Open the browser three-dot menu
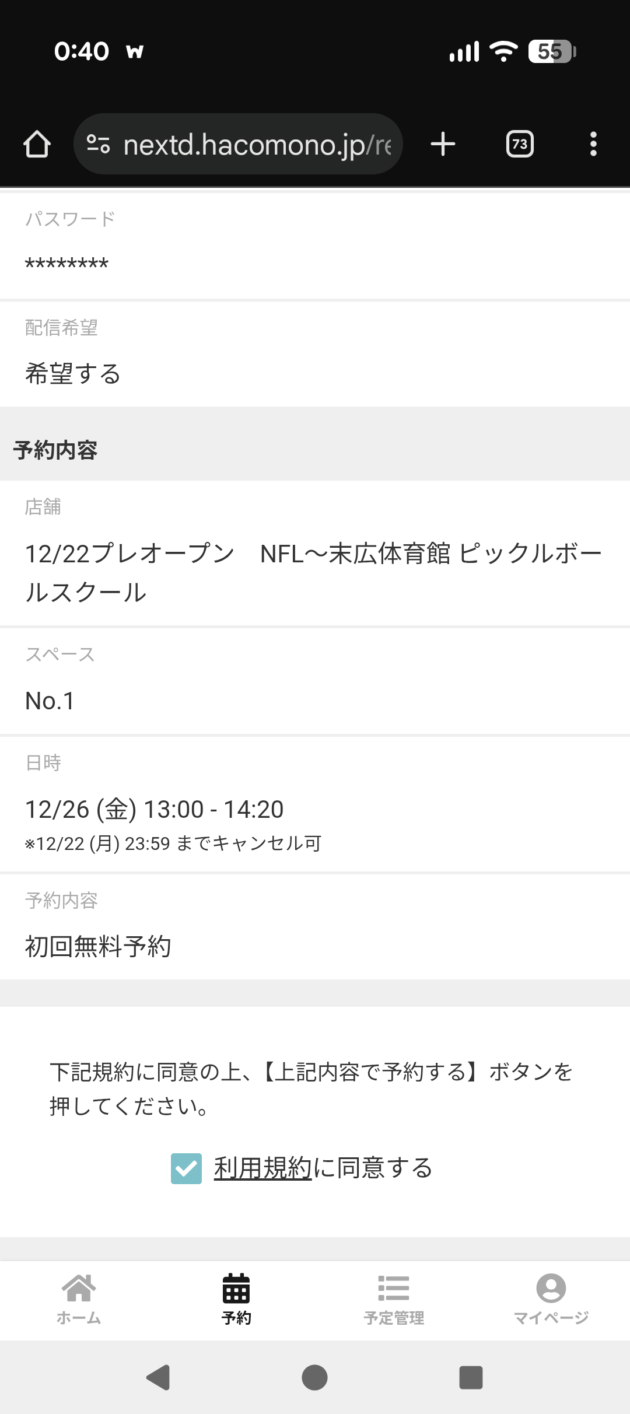The height and width of the screenshot is (1414, 630). [593, 144]
